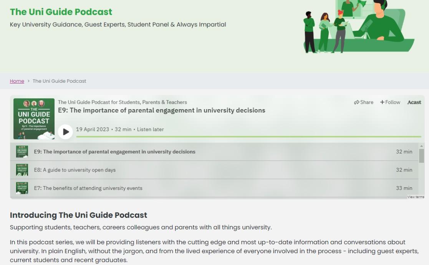Select the 'Listen later' option
429x265 pixels.
click(x=150, y=129)
